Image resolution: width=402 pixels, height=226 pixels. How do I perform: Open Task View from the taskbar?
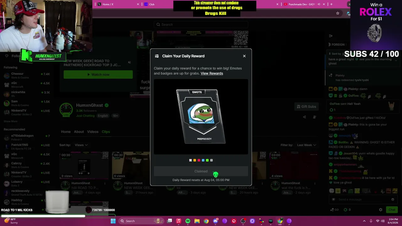pyautogui.click(x=170, y=221)
